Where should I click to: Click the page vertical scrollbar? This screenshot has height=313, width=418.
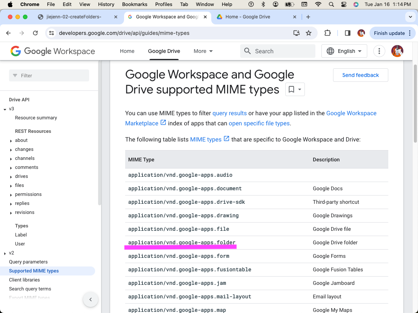tap(416, 104)
